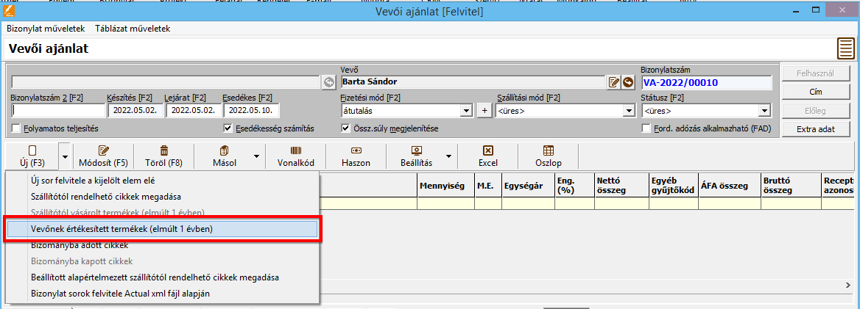Click the document list icon in header

click(846, 50)
